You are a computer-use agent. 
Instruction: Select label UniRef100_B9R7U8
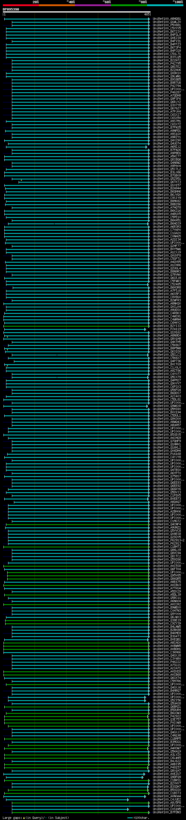pos(167,83)
